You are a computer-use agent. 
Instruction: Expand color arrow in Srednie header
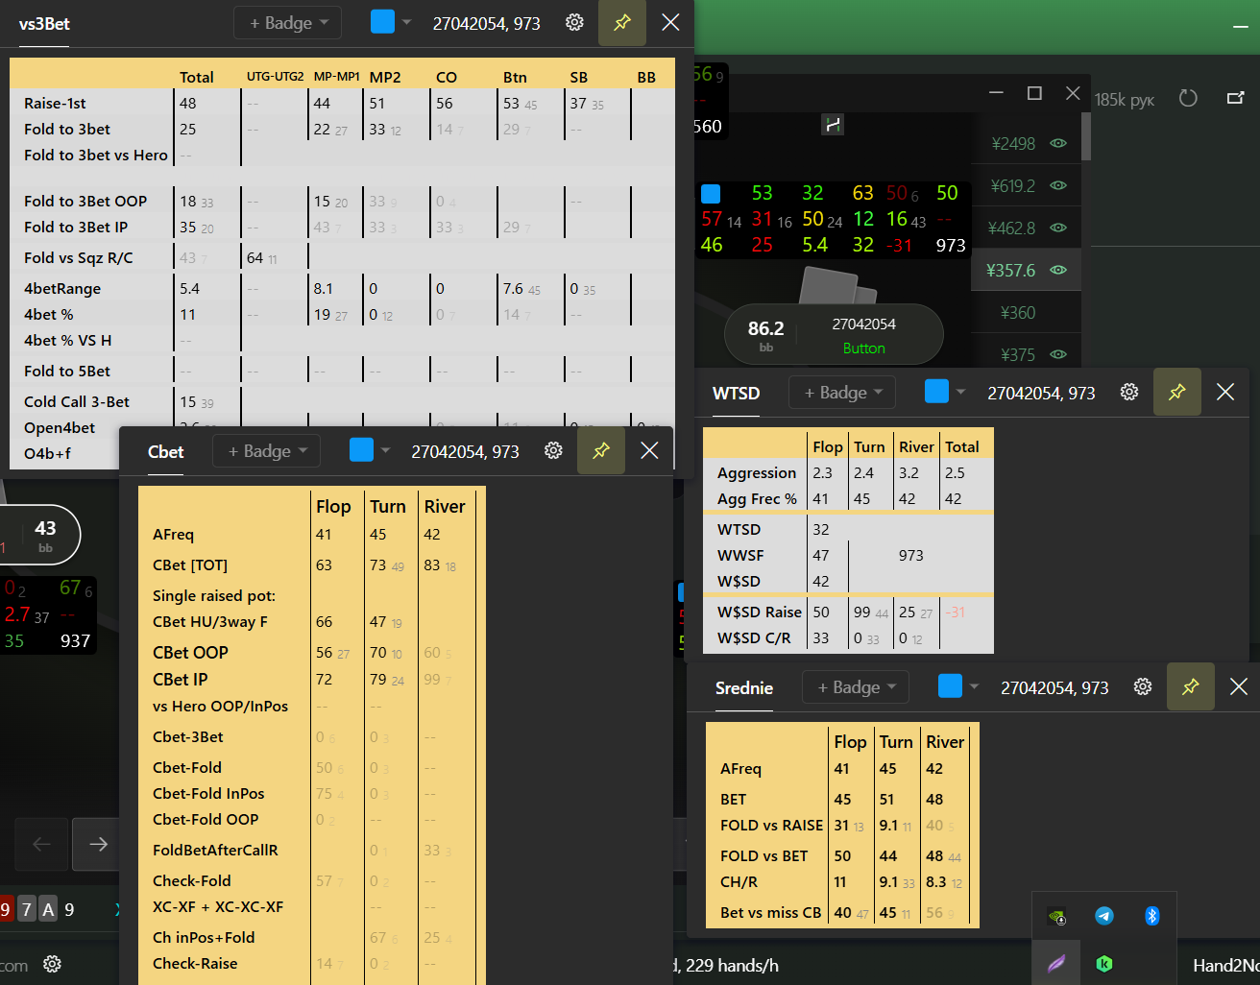pos(974,686)
